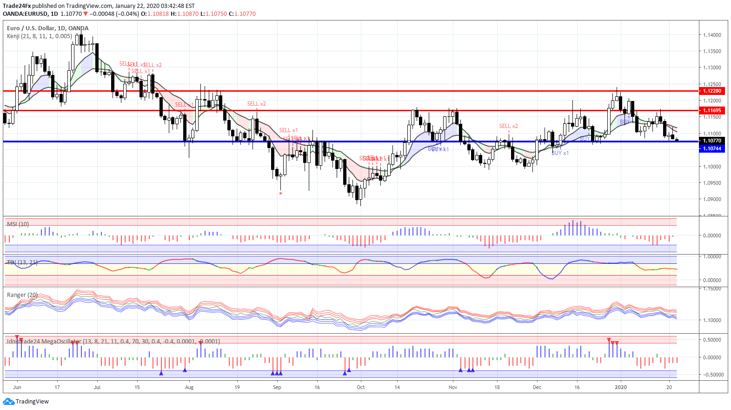Click the 0.50000 value on MegaOscillator axis
Screen dimensions: 731x410
[712, 340]
